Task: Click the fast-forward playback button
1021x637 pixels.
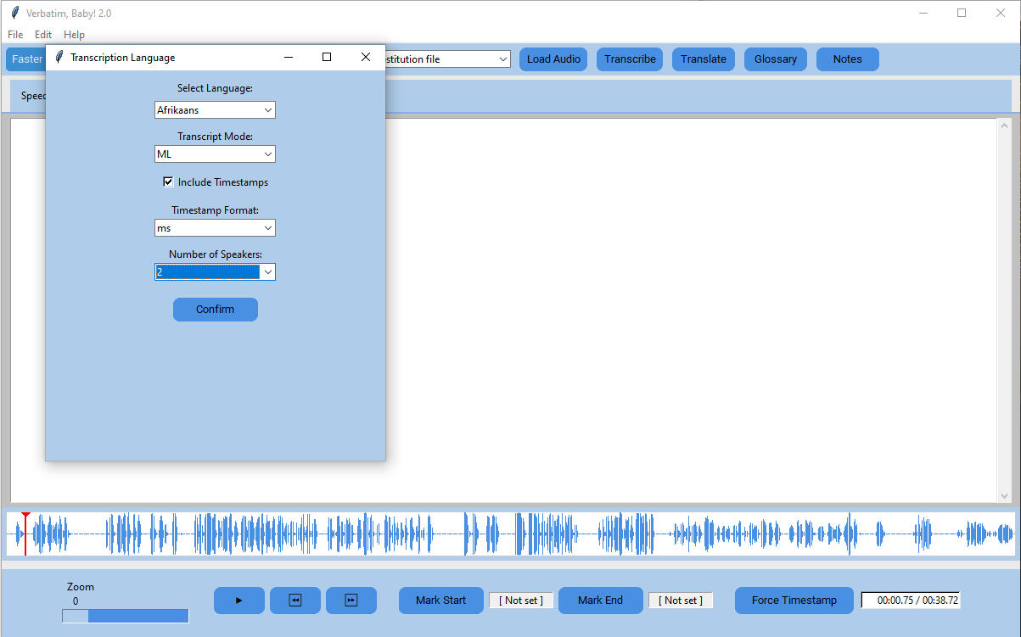Action: coord(351,601)
